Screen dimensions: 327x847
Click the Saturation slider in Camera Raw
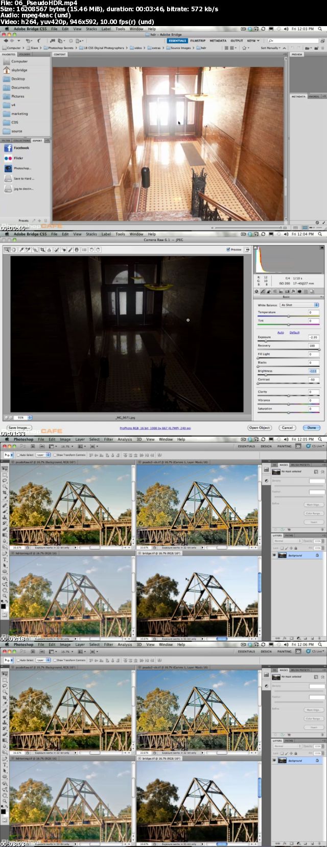pyautogui.click(x=288, y=412)
